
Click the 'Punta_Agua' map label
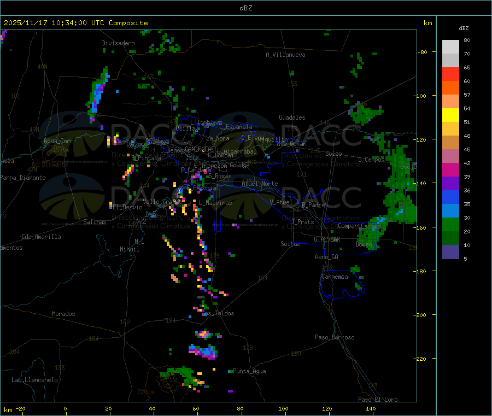[x=249, y=371]
